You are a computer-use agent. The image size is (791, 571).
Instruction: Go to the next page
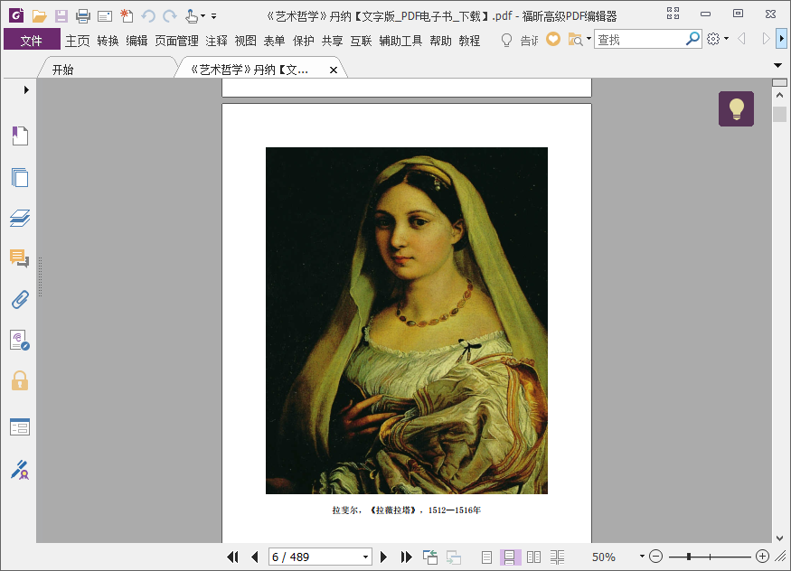point(383,557)
